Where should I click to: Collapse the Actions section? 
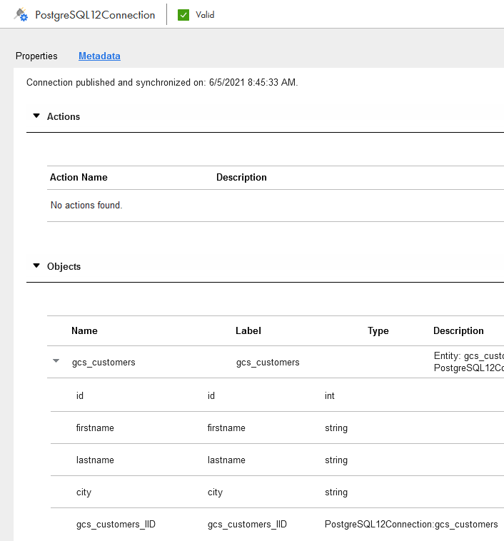[36, 116]
